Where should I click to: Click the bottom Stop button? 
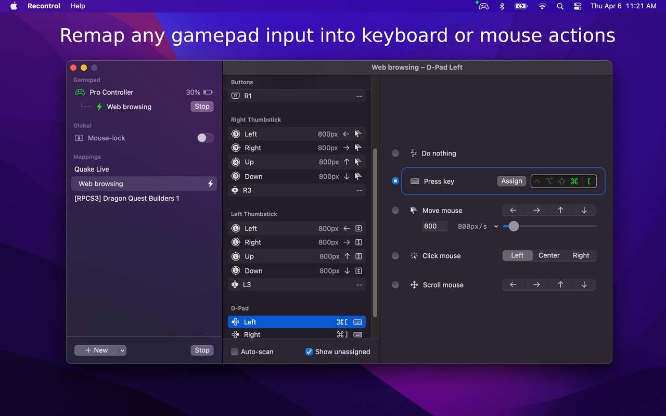202,350
